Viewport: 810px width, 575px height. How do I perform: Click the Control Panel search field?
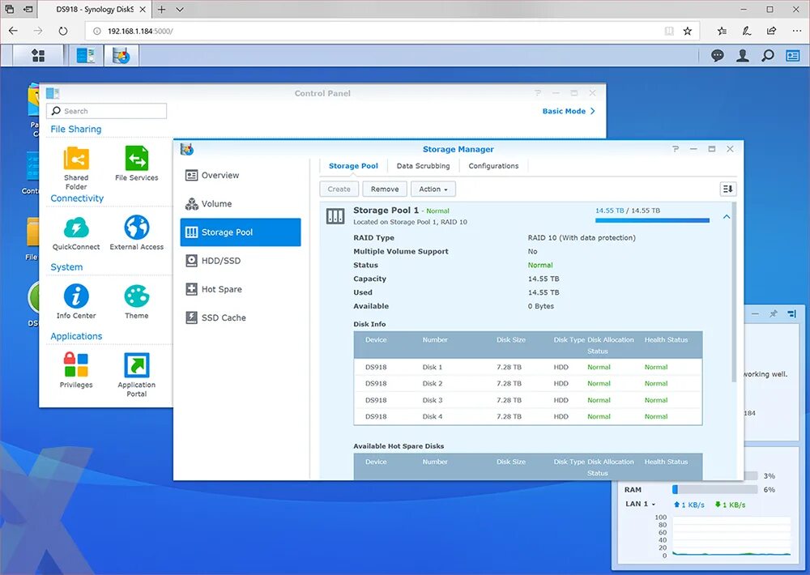pyautogui.click(x=106, y=111)
